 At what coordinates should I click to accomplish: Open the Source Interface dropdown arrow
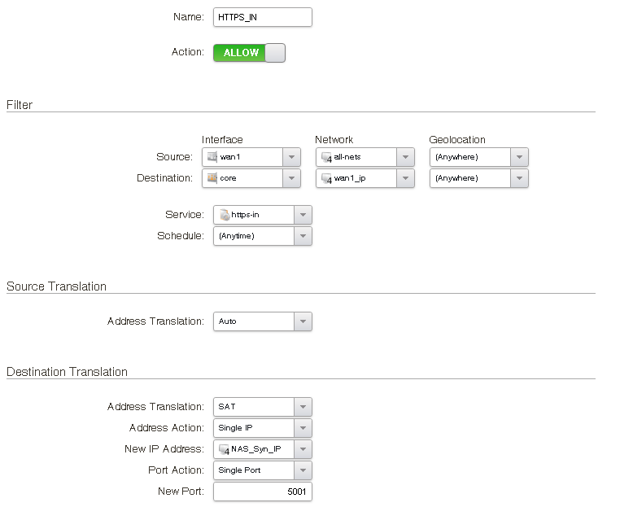point(292,157)
